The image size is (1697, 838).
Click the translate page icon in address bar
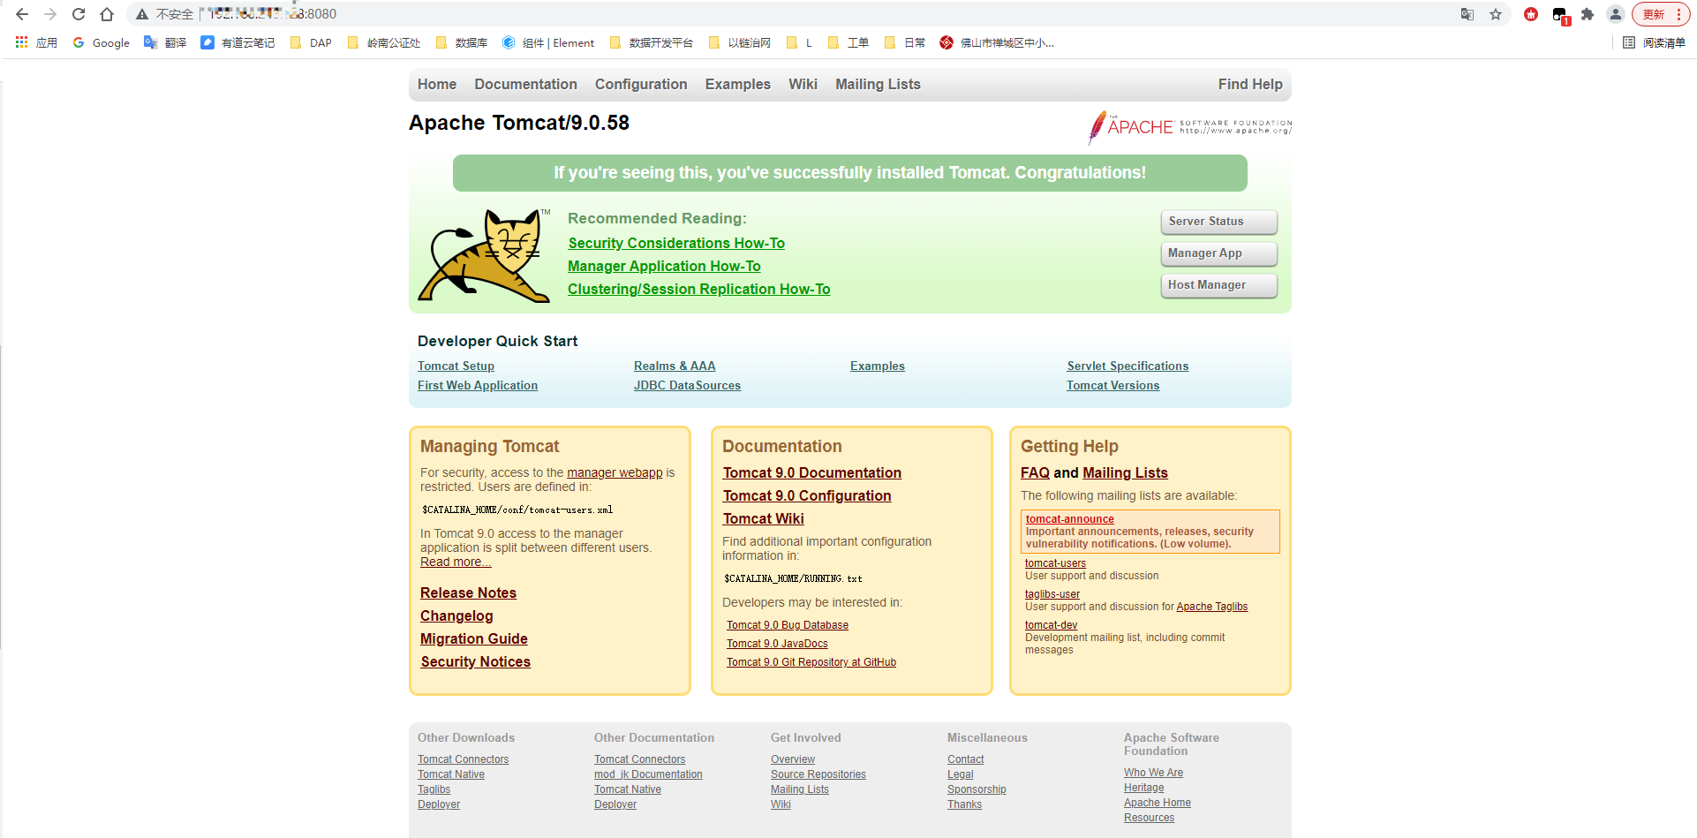pos(1467,14)
